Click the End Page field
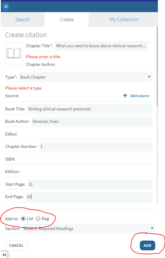This screenshot has width=165, height=258. click(89, 197)
